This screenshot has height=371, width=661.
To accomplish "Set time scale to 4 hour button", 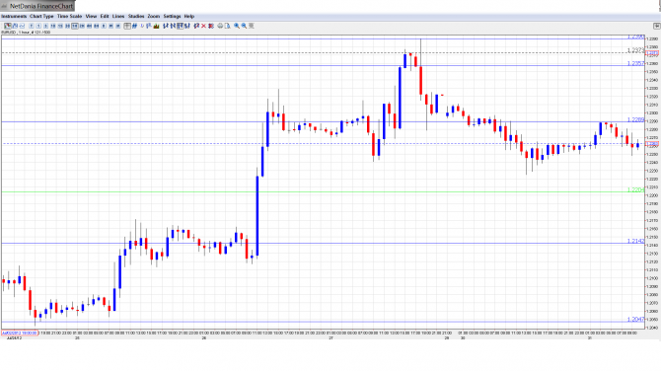I will 90,26.
